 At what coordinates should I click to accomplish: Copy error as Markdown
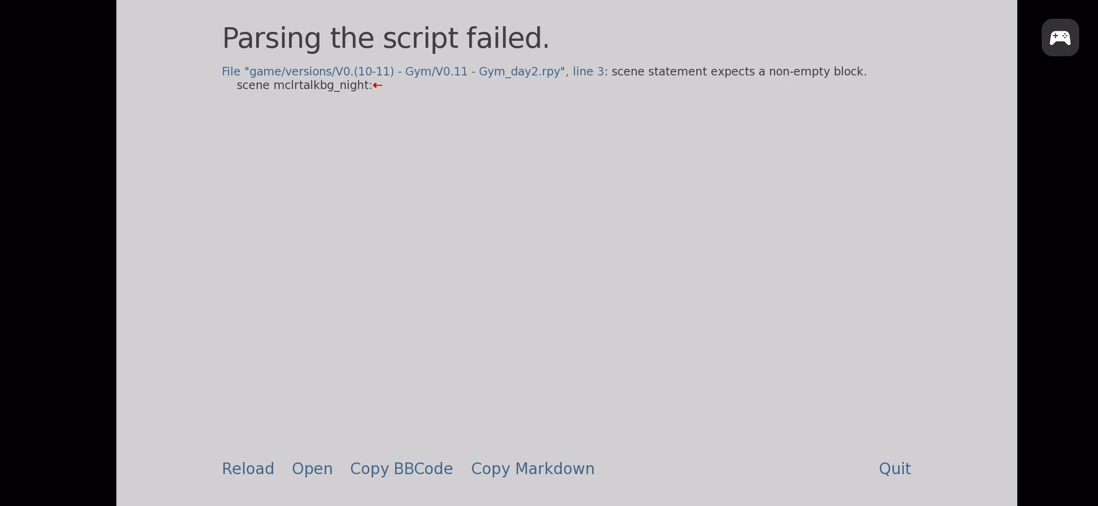533,469
